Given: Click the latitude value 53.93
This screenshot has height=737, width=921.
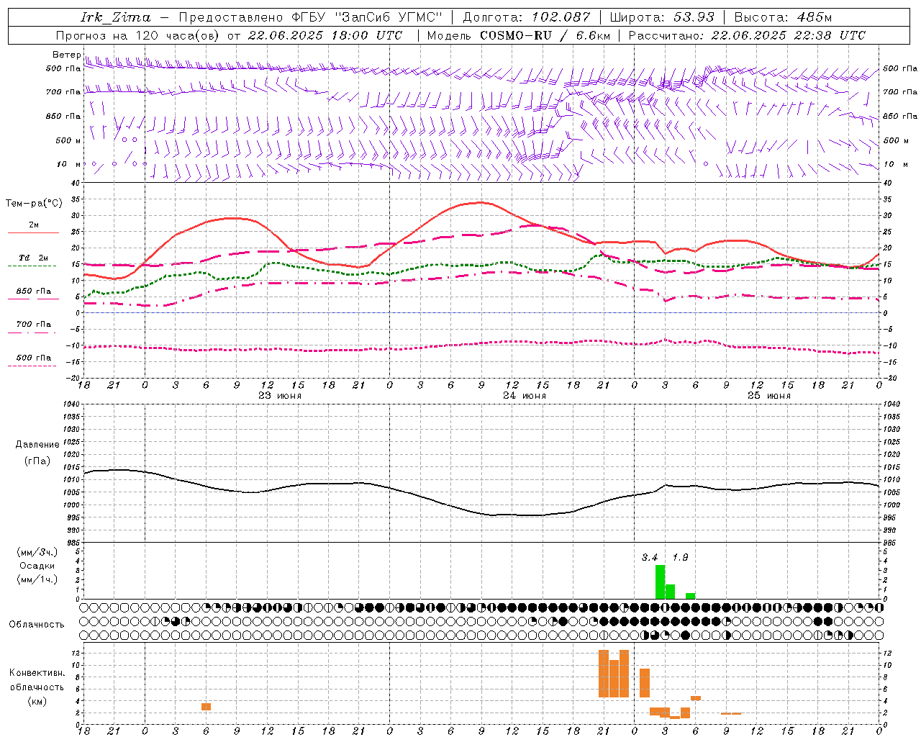Looking at the screenshot, I should [694, 17].
